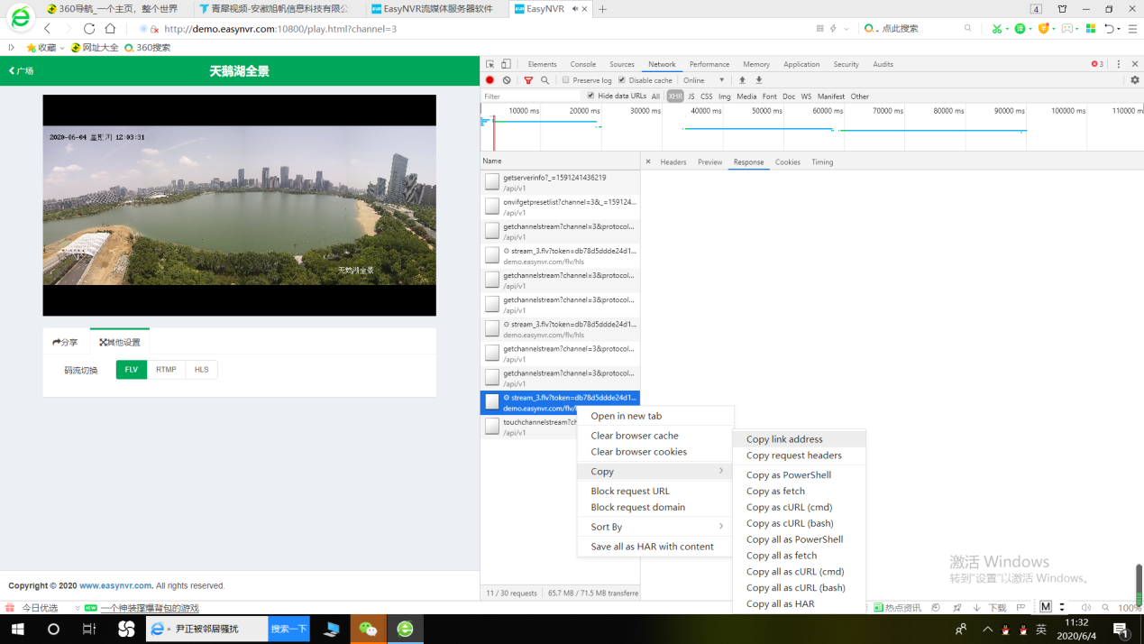1144x644 pixels.
Task: Open Cortana search circle on taskbar
Action: pos(53,630)
